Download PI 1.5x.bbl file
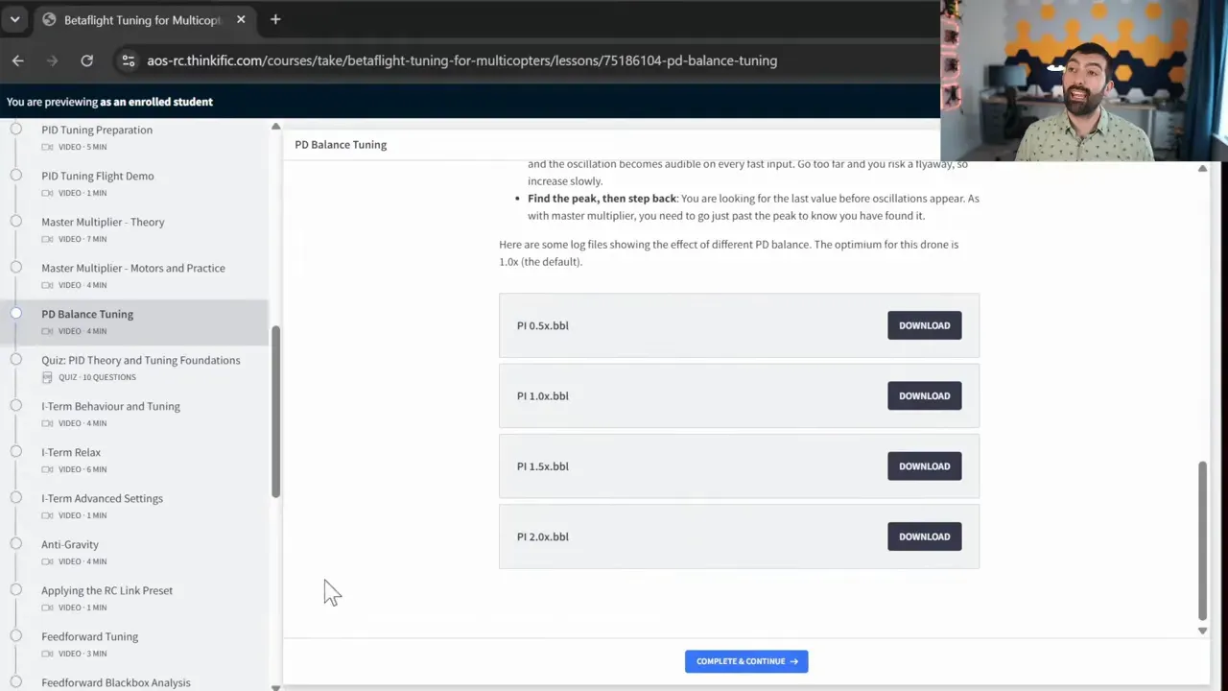Viewport: 1228px width, 691px height. point(924,466)
